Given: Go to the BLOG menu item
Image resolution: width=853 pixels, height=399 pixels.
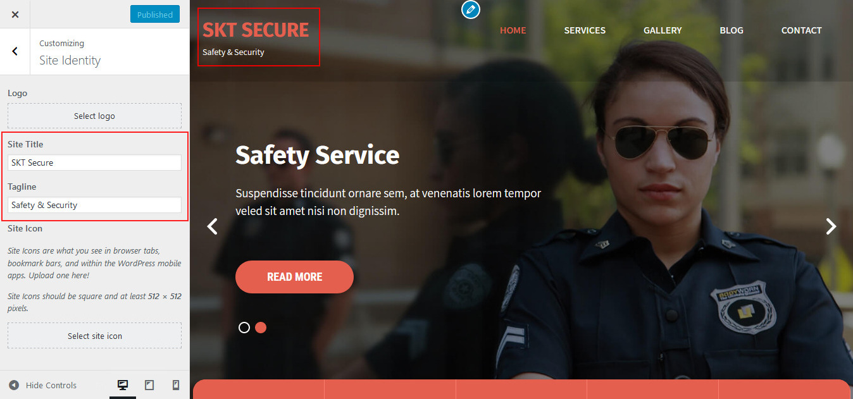Looking at the screenshot, I should (x=732, y=30).
